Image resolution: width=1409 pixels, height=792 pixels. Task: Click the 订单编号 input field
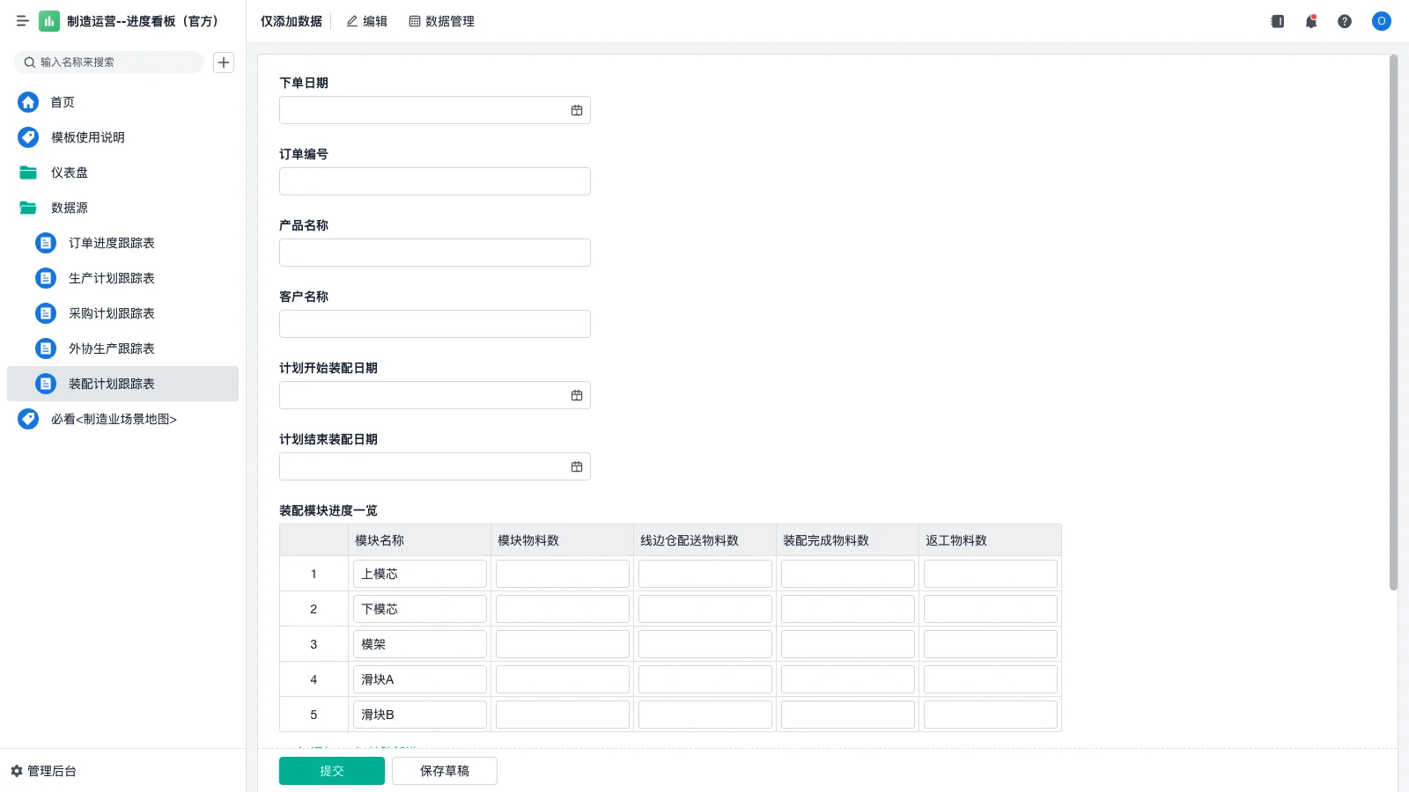coord(434,181)
